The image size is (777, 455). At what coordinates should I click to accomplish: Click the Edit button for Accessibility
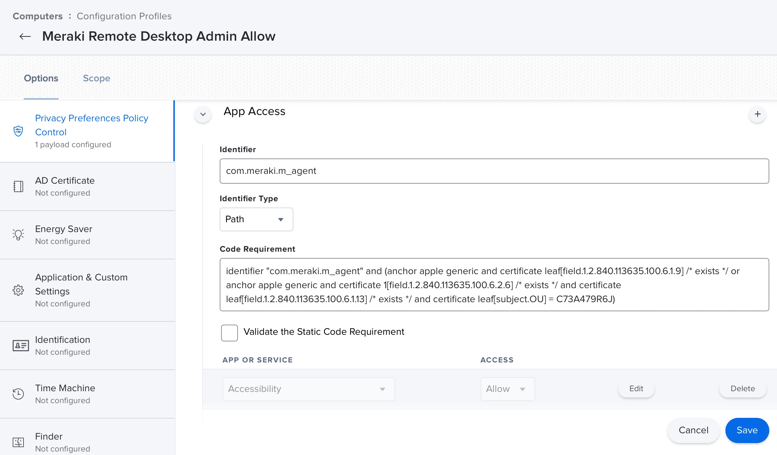coord(636,388)
